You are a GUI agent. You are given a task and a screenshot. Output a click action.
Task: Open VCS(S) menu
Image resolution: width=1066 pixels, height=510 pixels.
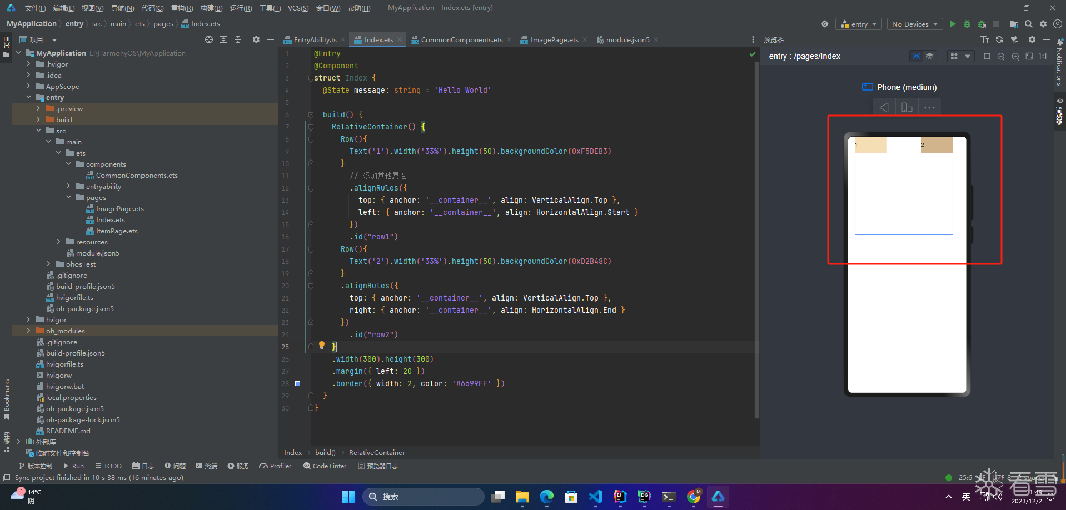coord(298,8)
